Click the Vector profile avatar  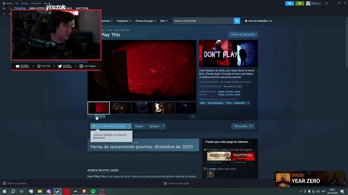tap(308, 3)
